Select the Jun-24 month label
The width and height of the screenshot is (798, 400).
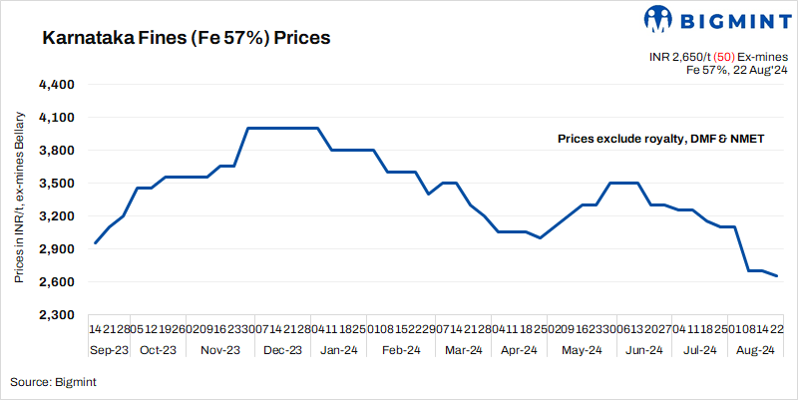click(x=642, y=349)
